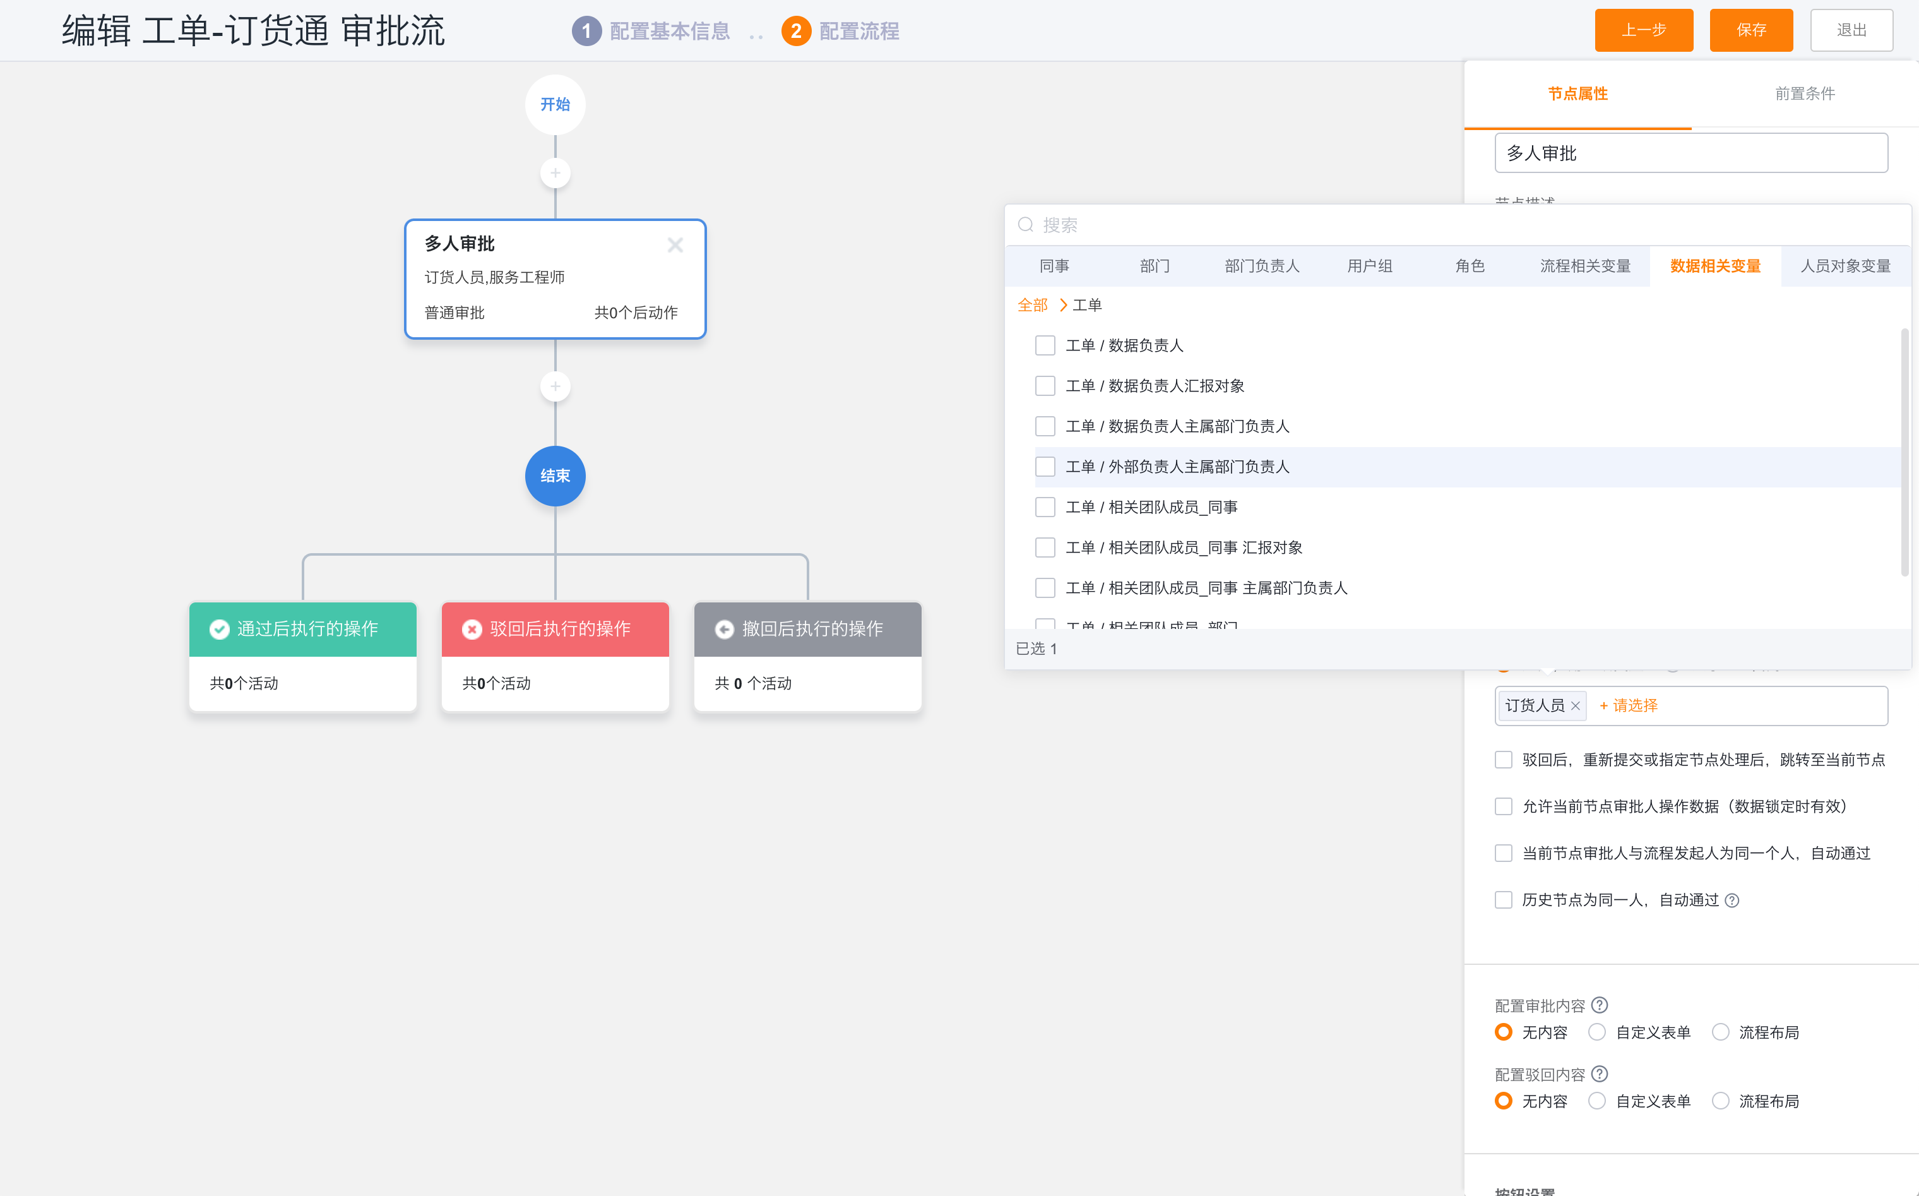
Task: Check 工单 / 相关团队成员_同事
Action: click(1045, 507)
